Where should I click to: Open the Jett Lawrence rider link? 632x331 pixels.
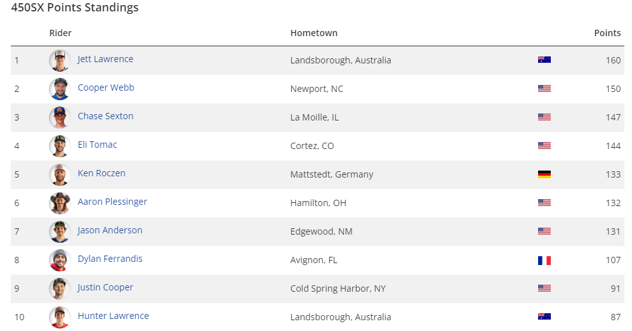point(105,59)
